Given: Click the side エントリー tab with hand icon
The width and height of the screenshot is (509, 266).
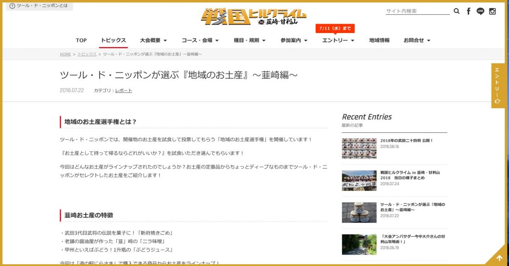Looking at the screenshot, I should tap(498, 85).
